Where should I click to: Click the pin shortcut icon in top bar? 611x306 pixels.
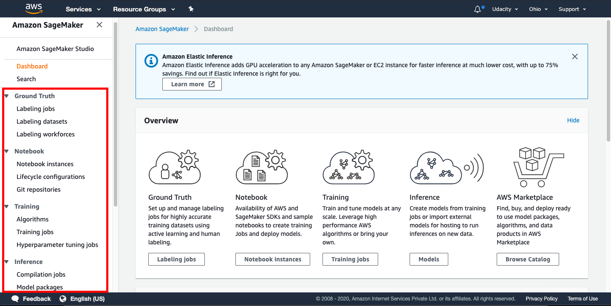click(x=191, y=9)
